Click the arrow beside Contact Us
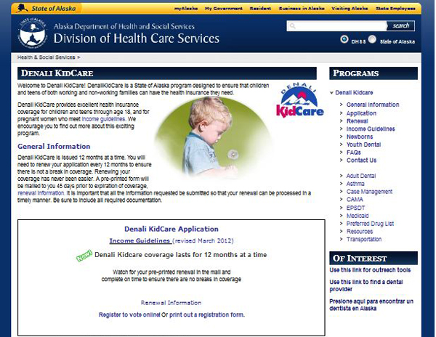The image size is (436, 337). tap(342, 160)
